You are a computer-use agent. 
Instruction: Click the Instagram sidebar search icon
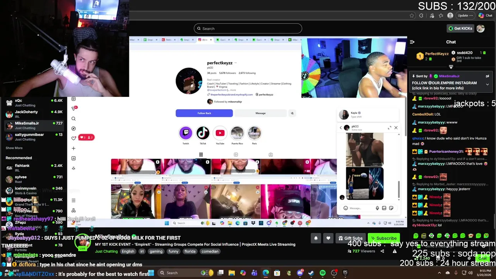(x=73, y=119)
